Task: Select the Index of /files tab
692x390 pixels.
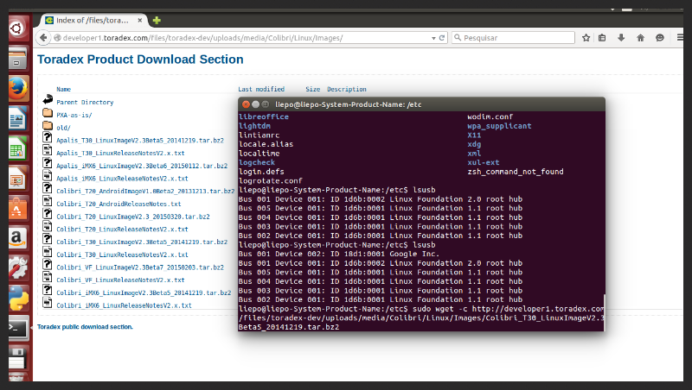Action: 94,20
